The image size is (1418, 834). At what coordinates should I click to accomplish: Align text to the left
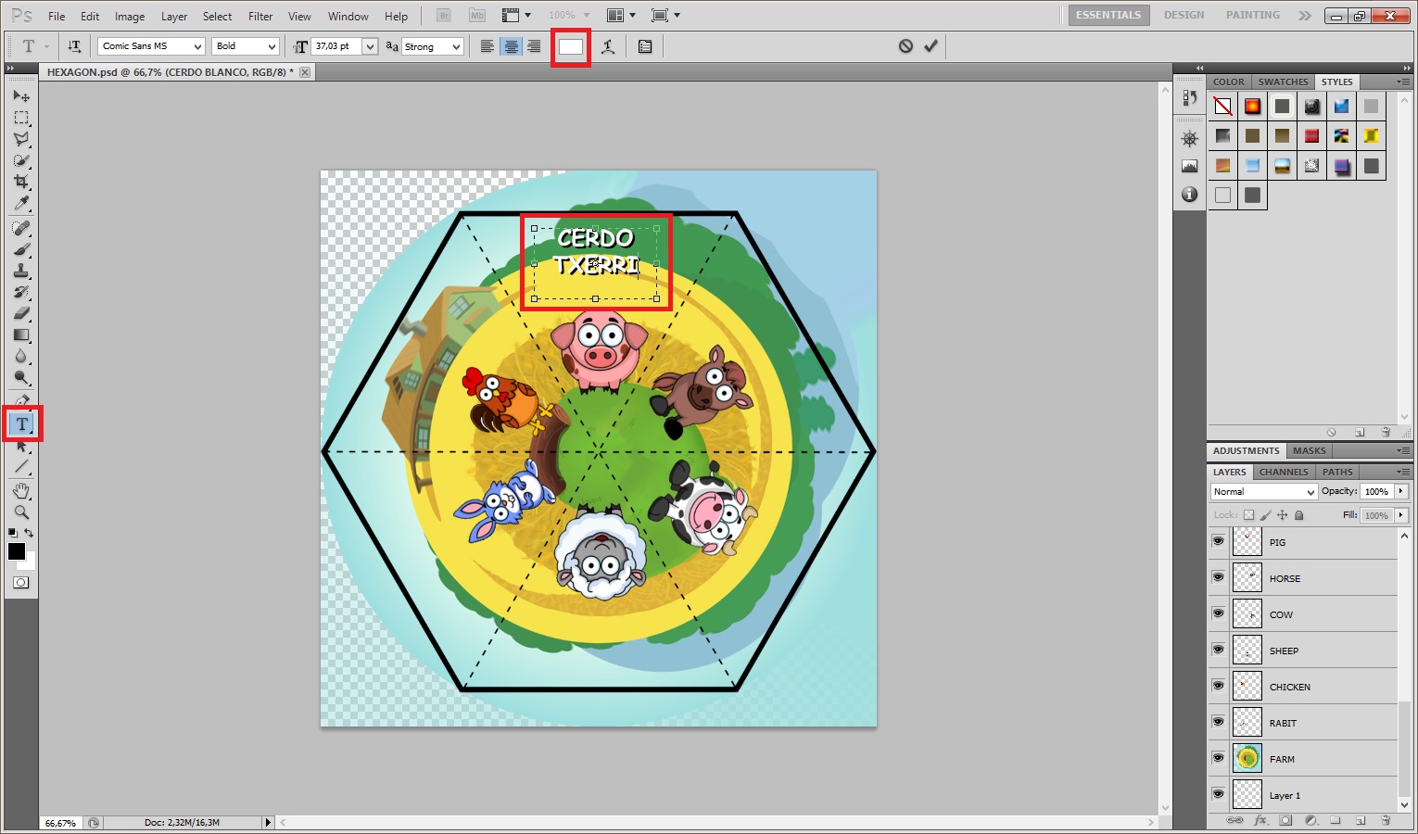(487, 46)
